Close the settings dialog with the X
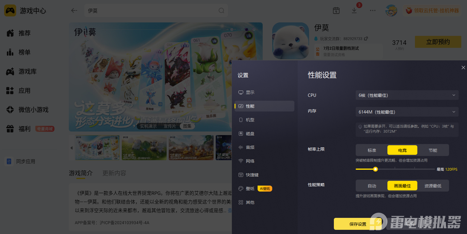Viewport: 467px width, 234px height. click(x=463, y=68)
